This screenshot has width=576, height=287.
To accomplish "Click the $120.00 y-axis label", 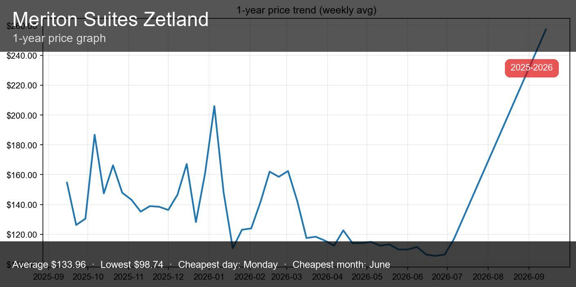I will (x=22, y=234).
